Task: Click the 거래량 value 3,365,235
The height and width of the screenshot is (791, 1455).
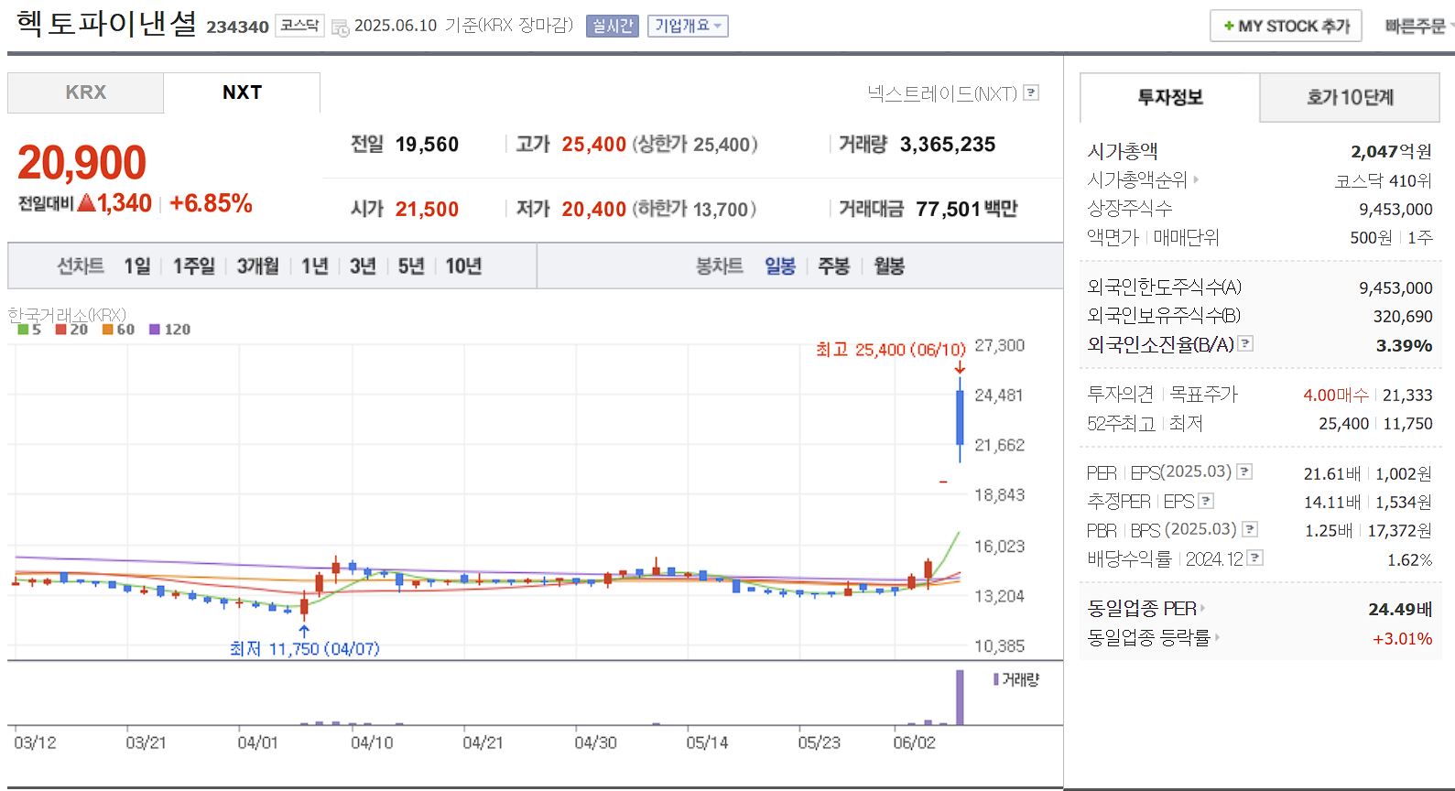Action: click(948, 145)
